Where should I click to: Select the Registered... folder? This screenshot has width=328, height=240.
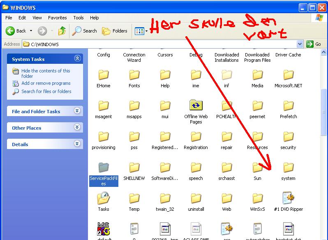(x=165, y=140)
